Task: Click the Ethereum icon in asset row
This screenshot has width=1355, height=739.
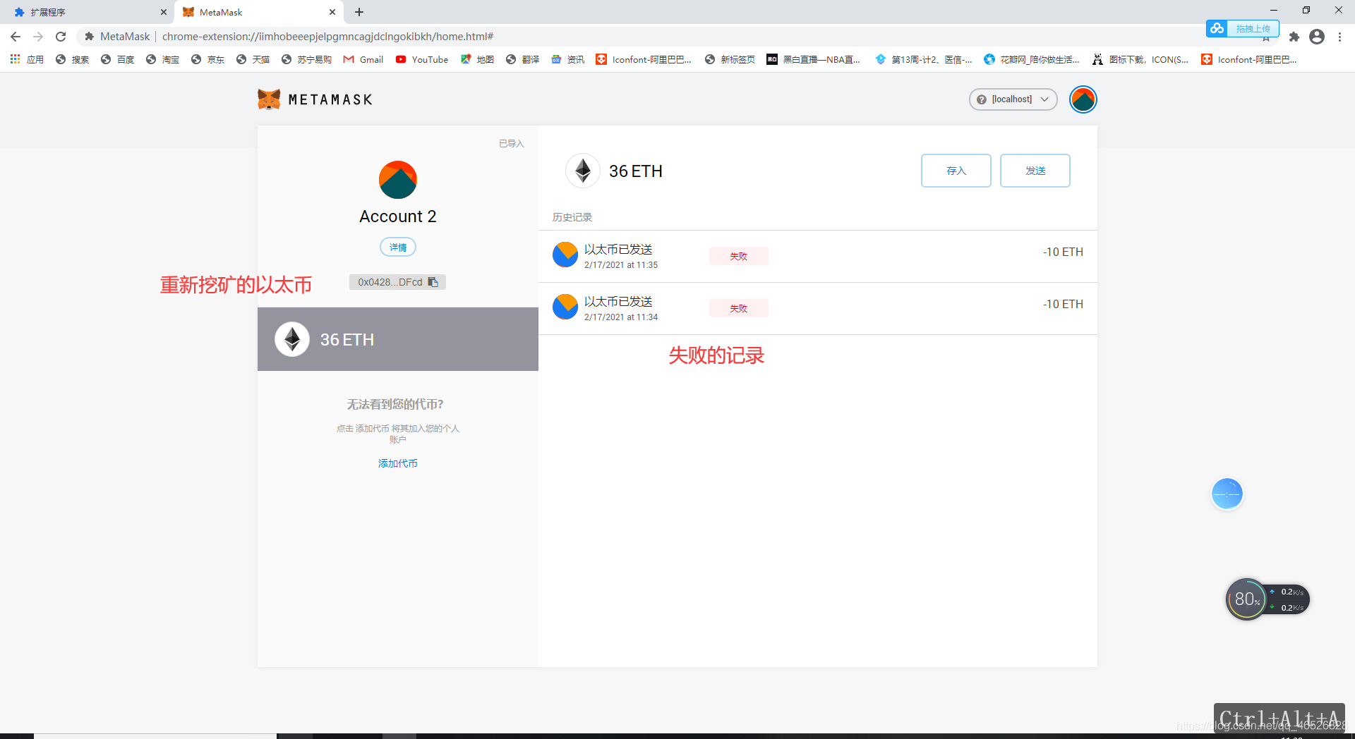Action: 292,339
